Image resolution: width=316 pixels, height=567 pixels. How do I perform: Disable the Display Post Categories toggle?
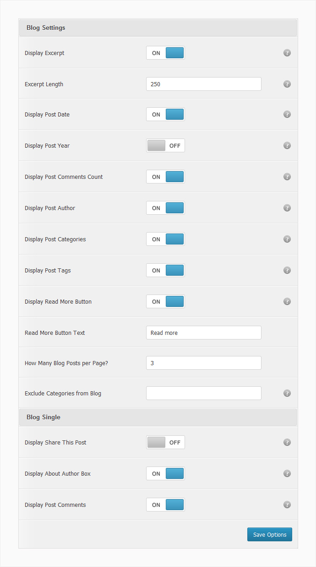point(165,239)
